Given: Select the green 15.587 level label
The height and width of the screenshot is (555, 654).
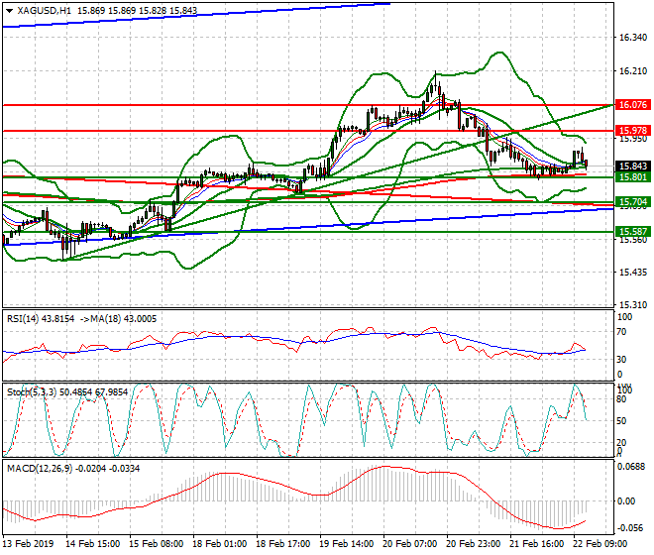Looking at the screenshot, I should coord(633,232).
